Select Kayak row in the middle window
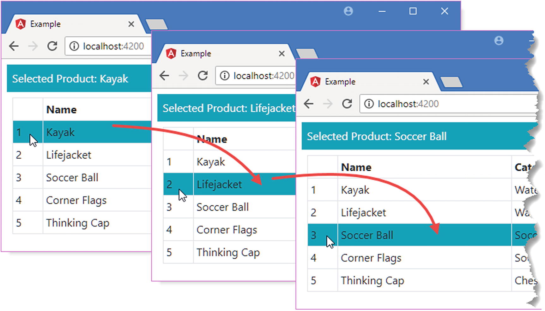 pos(210,162)
